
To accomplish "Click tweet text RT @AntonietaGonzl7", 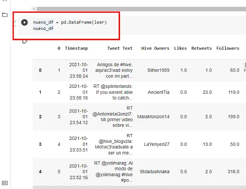I will coord(113,117).
